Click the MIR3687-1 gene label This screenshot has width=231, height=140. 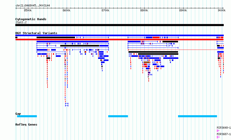point(224,134)
